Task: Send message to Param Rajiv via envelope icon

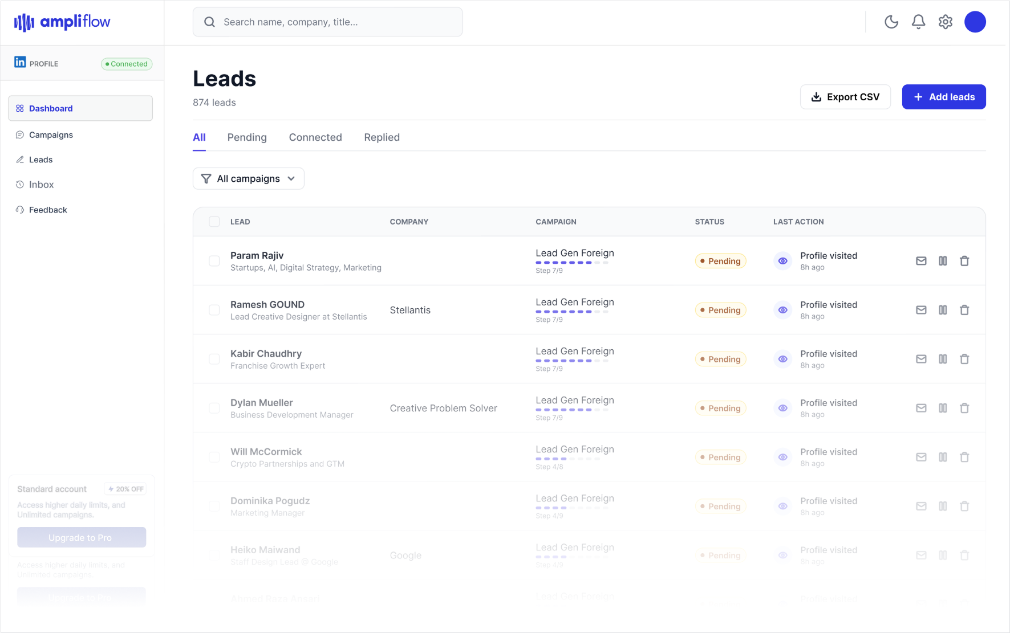Action: click(921, 261)
